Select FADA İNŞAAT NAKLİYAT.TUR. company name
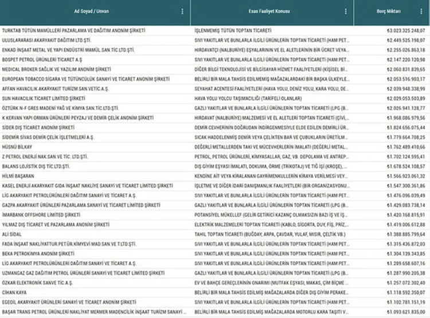Image resolution: width=430 pixels, height=318 pixels. 69,244
